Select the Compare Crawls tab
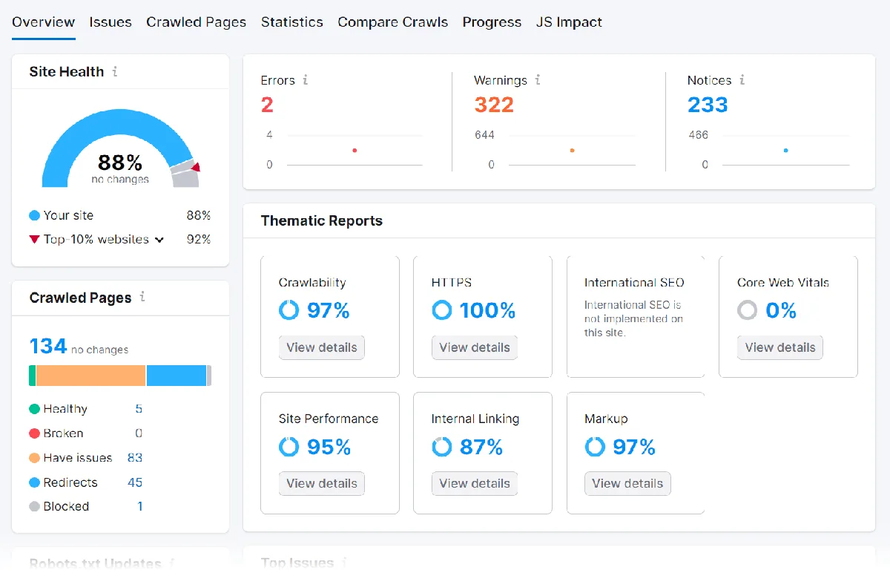This screenshot has height=573, width=890. click(x=392, y=22)
